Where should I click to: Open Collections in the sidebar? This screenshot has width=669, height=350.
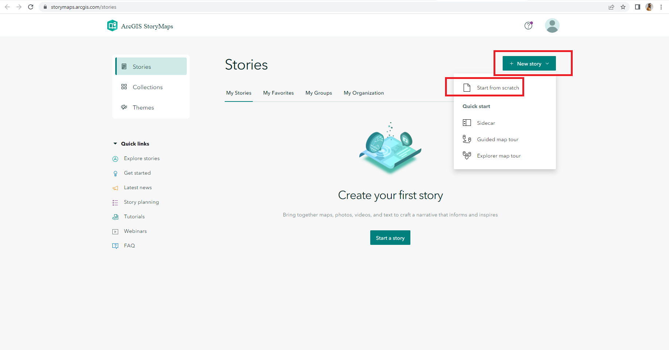click(x=147, y=87)
